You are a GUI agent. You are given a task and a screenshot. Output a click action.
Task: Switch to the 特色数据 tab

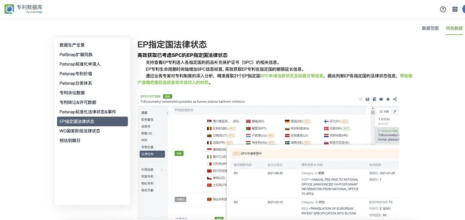(x=454, y=28)
